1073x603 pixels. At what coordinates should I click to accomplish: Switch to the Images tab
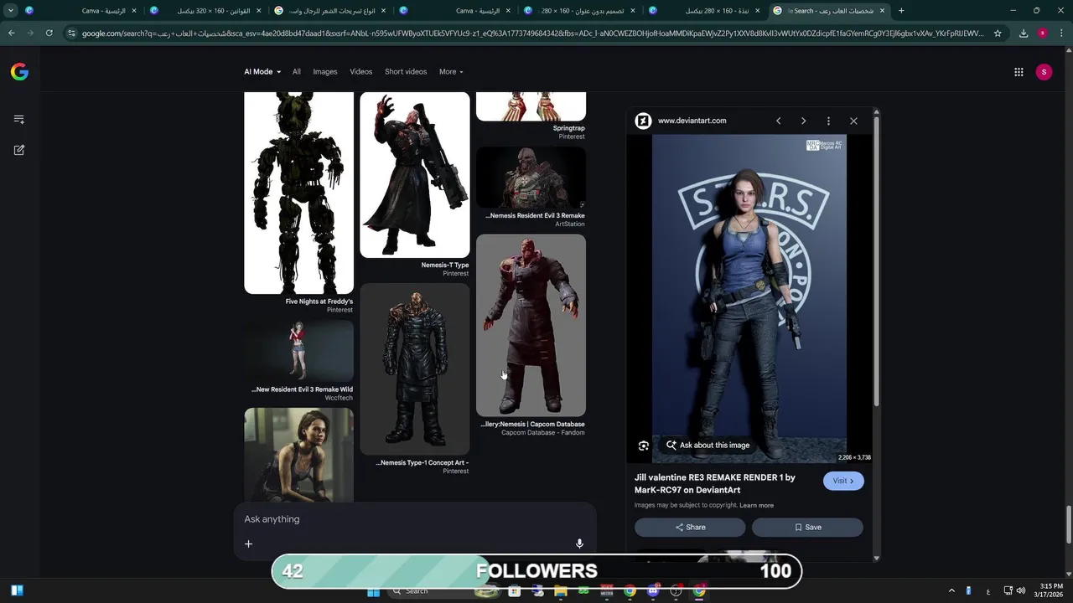325,72
